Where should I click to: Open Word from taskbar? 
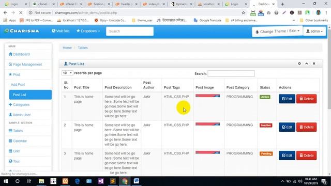pos(137,181)
